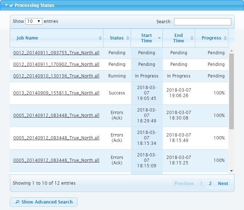Collapse the Processing Status panel arrow

[x=6, y=5]
